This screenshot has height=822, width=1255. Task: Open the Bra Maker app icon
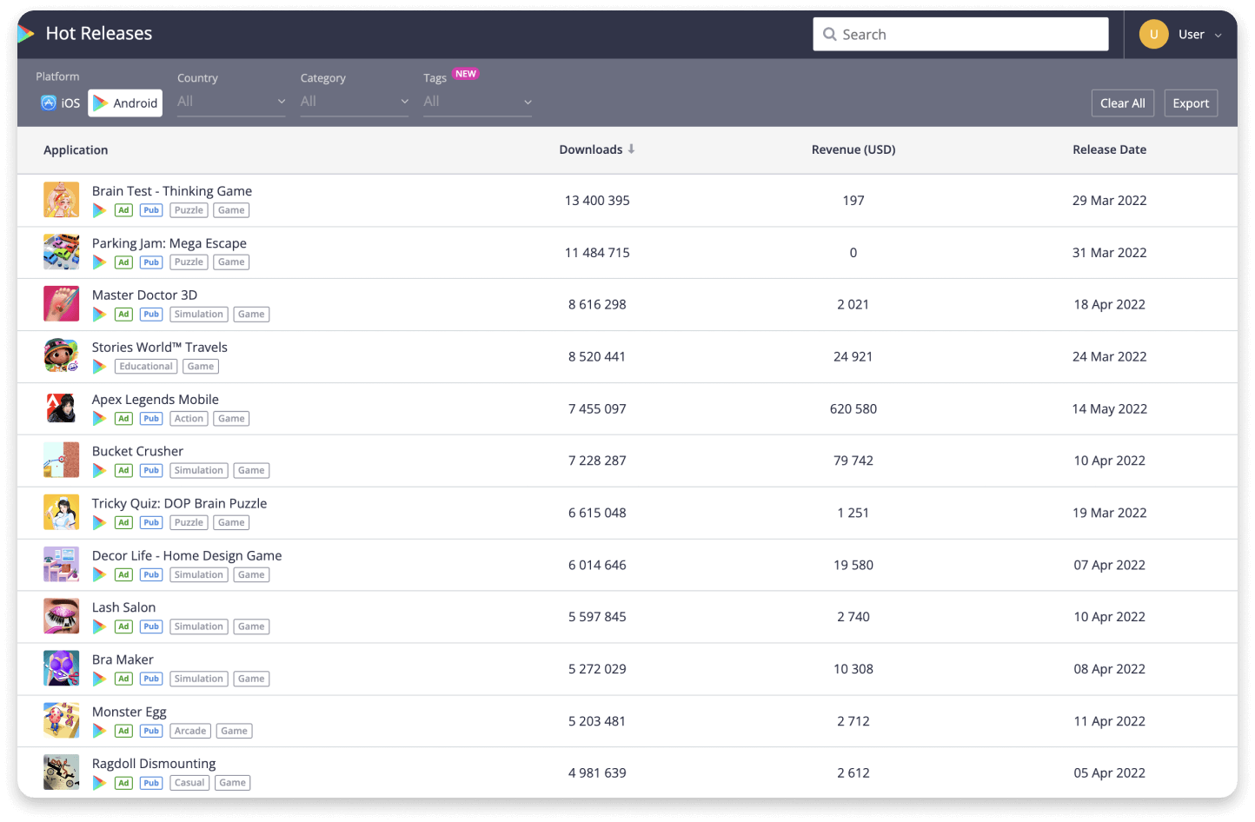tap(61, 668)
